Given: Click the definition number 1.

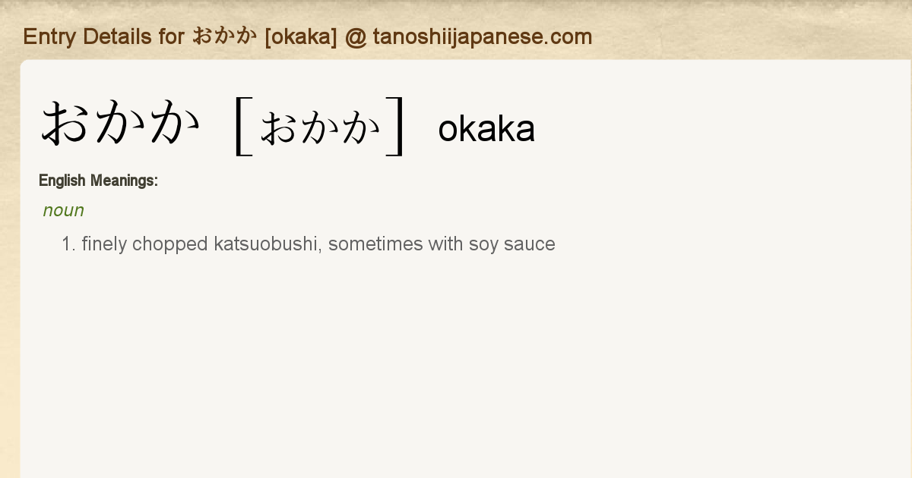Looking at the screenshot, I should click(68, 244).
